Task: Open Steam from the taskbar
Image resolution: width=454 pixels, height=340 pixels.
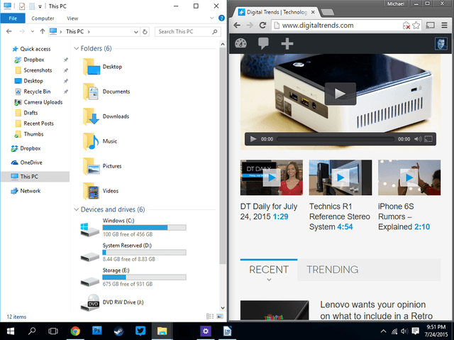Action: click(x=118, y=331)
